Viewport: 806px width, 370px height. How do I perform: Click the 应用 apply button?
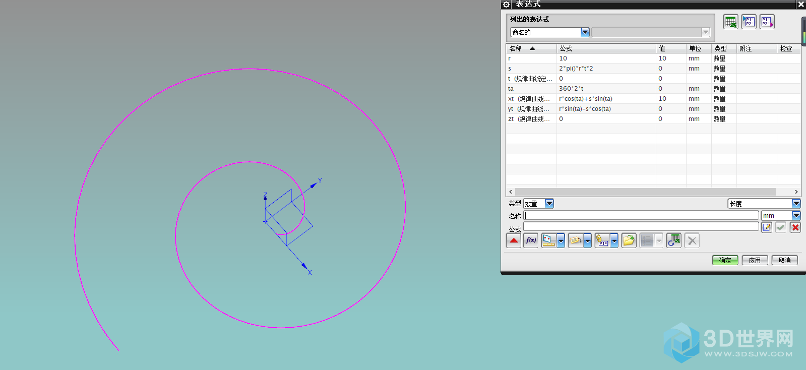755,260
